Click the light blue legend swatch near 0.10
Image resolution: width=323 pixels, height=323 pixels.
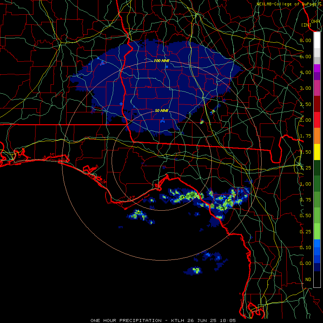(317, 243)
